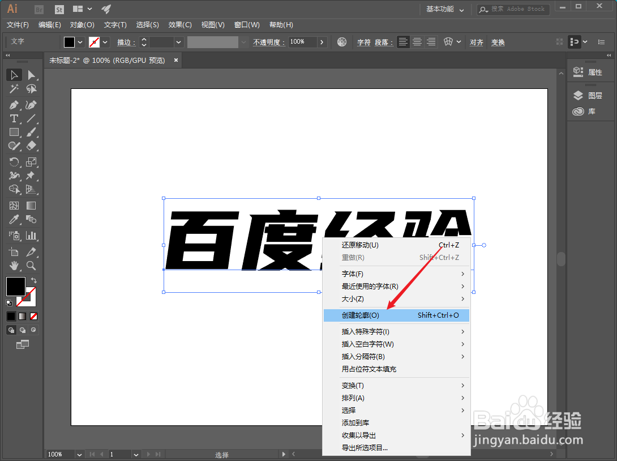This screenshot has width=617, height=461.
Task: Select the Line Segment tool
Action: 31,118
